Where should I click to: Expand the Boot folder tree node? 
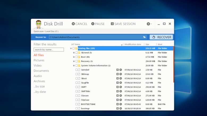click(74, 57)
